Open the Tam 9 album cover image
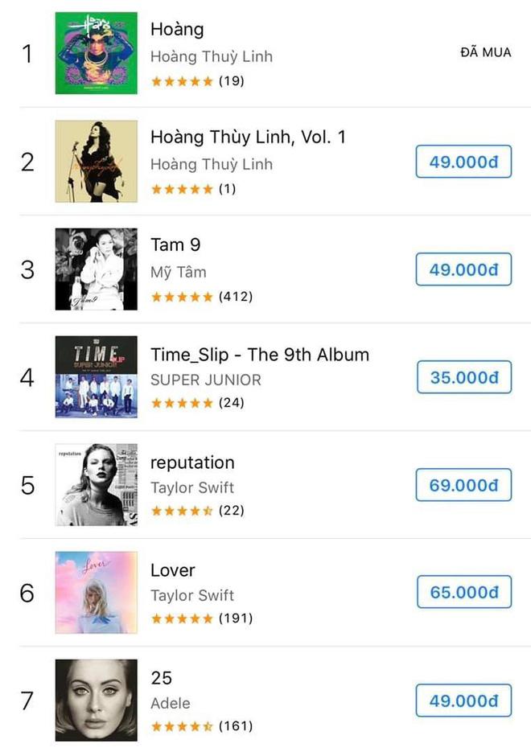Image resolution: width=531 pixels, height=752 pixels. coord(97,269)
